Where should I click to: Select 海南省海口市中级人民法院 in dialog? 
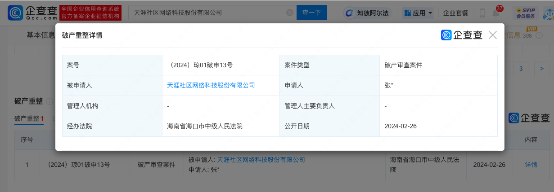pyautogui.click(x=205, y=126)
